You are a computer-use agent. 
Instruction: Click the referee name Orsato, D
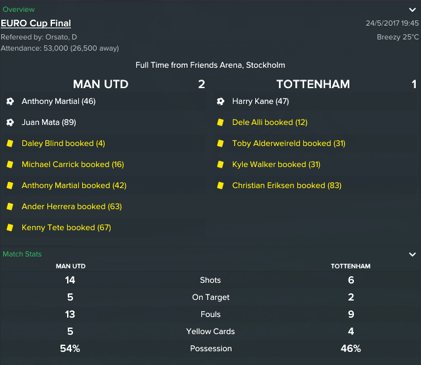coord(61,37)
